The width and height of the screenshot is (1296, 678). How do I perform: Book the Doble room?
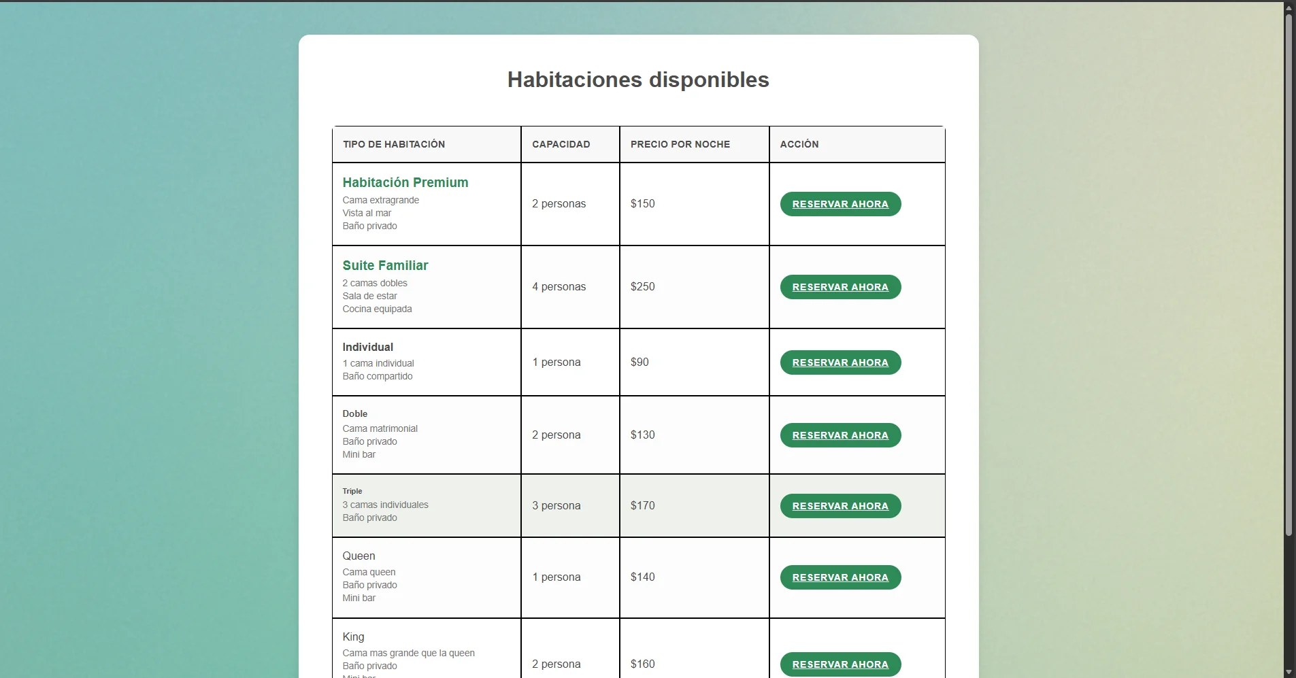[x=840, y=435]
